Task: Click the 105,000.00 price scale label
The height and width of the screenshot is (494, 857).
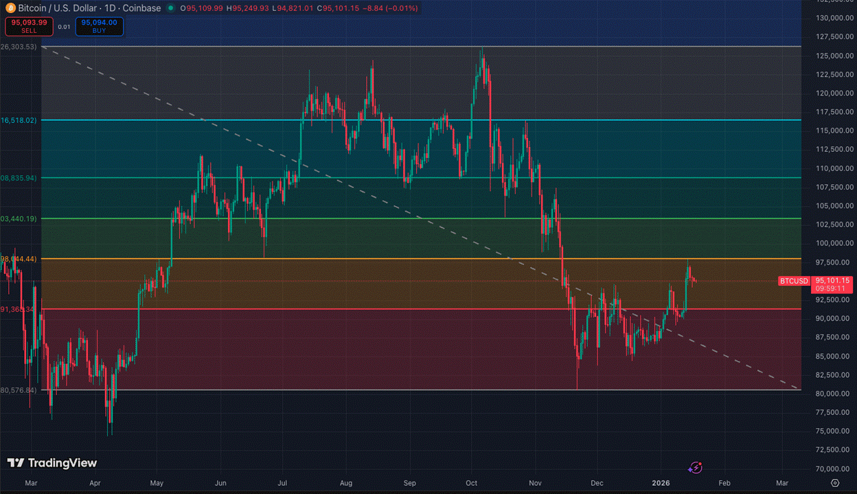Action: pos(833,205)
